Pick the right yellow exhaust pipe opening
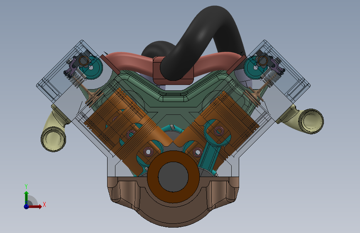The width and height of the screenshot is (360, 233). coord(311,121)
